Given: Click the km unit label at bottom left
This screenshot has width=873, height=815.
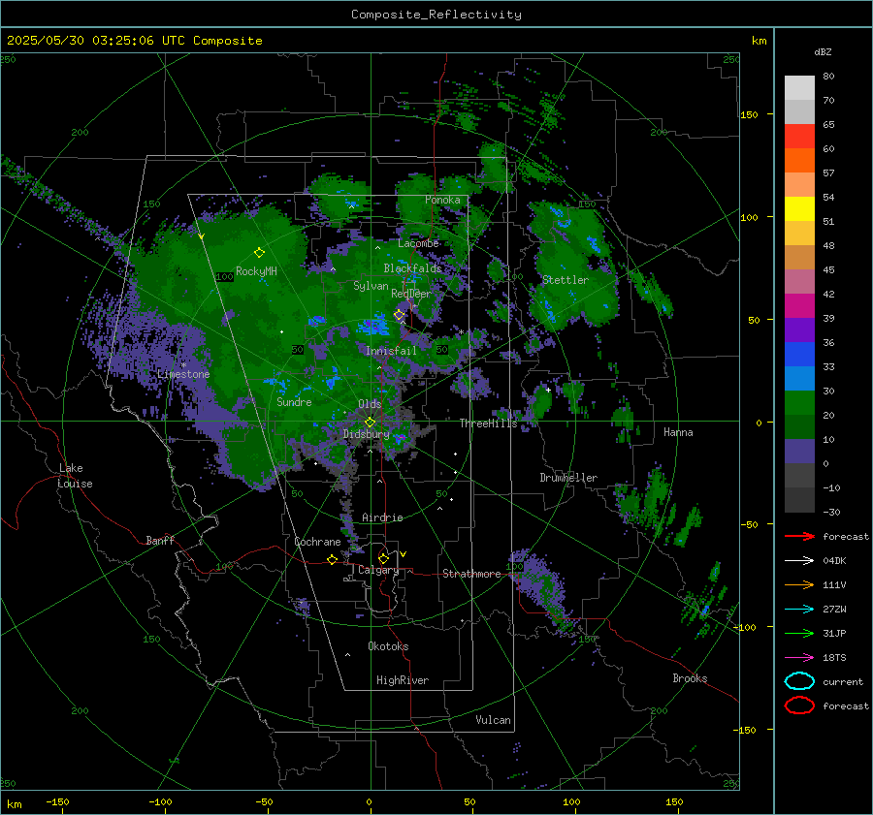Looking at the screenshot, I should [x=15, y=804].
